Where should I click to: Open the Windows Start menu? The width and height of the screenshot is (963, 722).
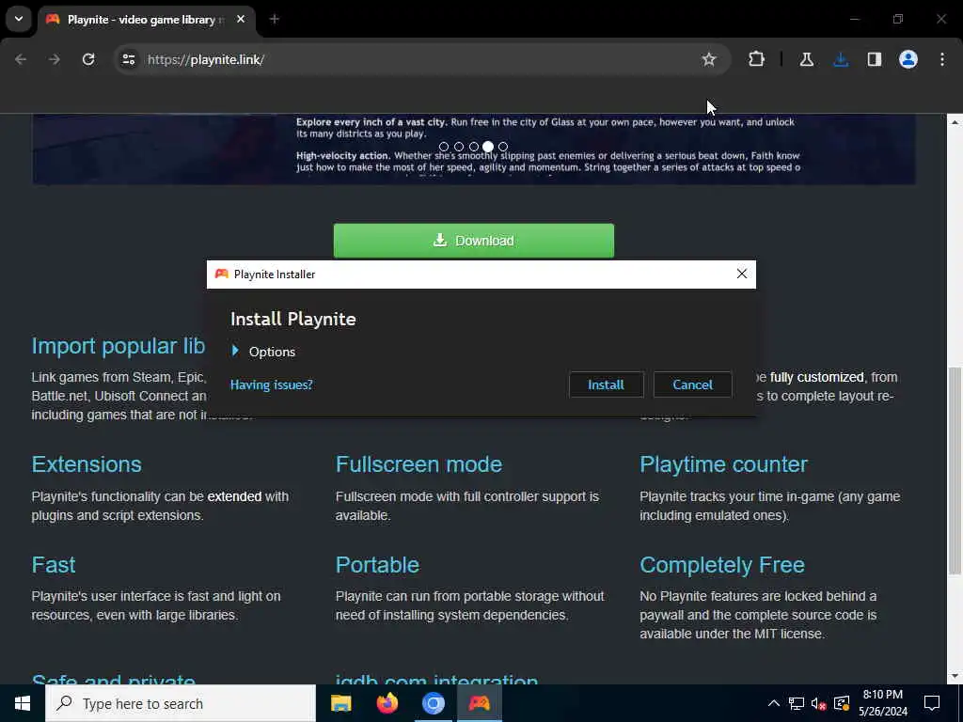[x=23, y=703]
